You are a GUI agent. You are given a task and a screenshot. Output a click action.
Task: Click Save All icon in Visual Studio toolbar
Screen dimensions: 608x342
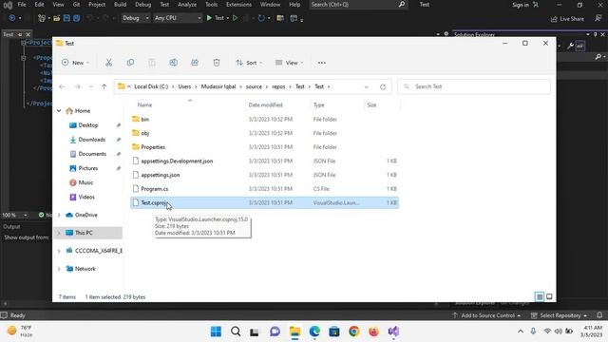click(x=76, y=18)
